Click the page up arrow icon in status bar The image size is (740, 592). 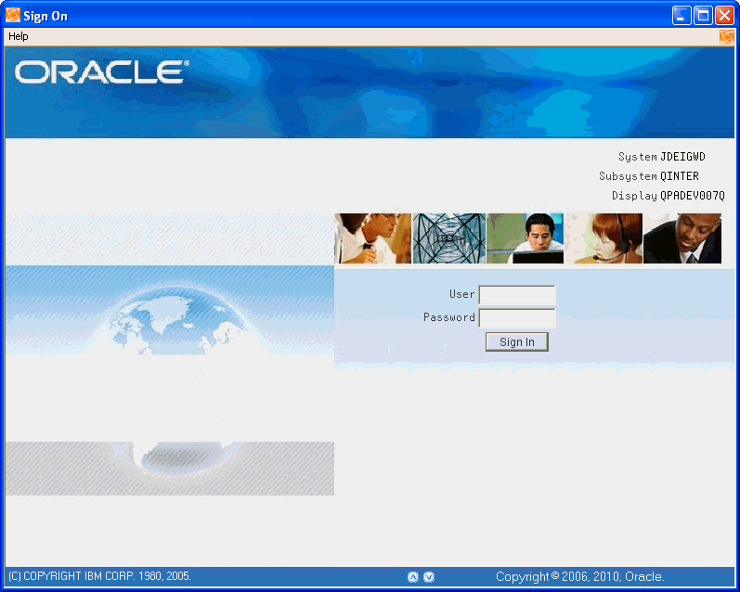click(413, 576)
